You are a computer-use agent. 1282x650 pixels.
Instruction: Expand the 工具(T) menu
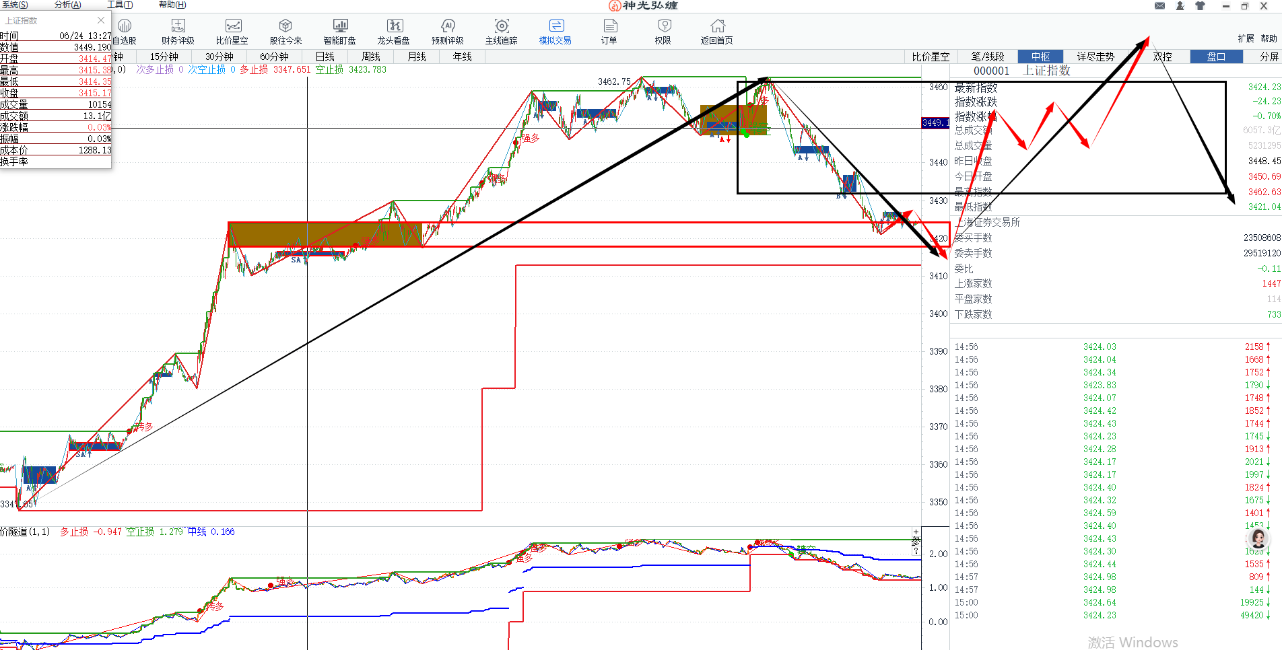click(120, 5)
